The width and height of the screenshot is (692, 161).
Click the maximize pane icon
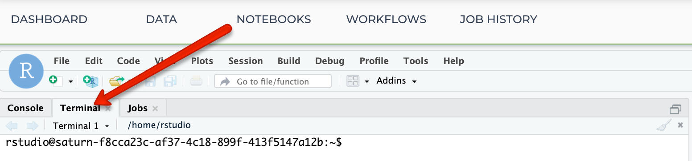[676, 109]
